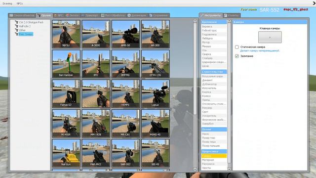This screenshot has width=316, height=178.
Task: Choose the SBI-45 weapon icon
Action: [x=156, y=153]
